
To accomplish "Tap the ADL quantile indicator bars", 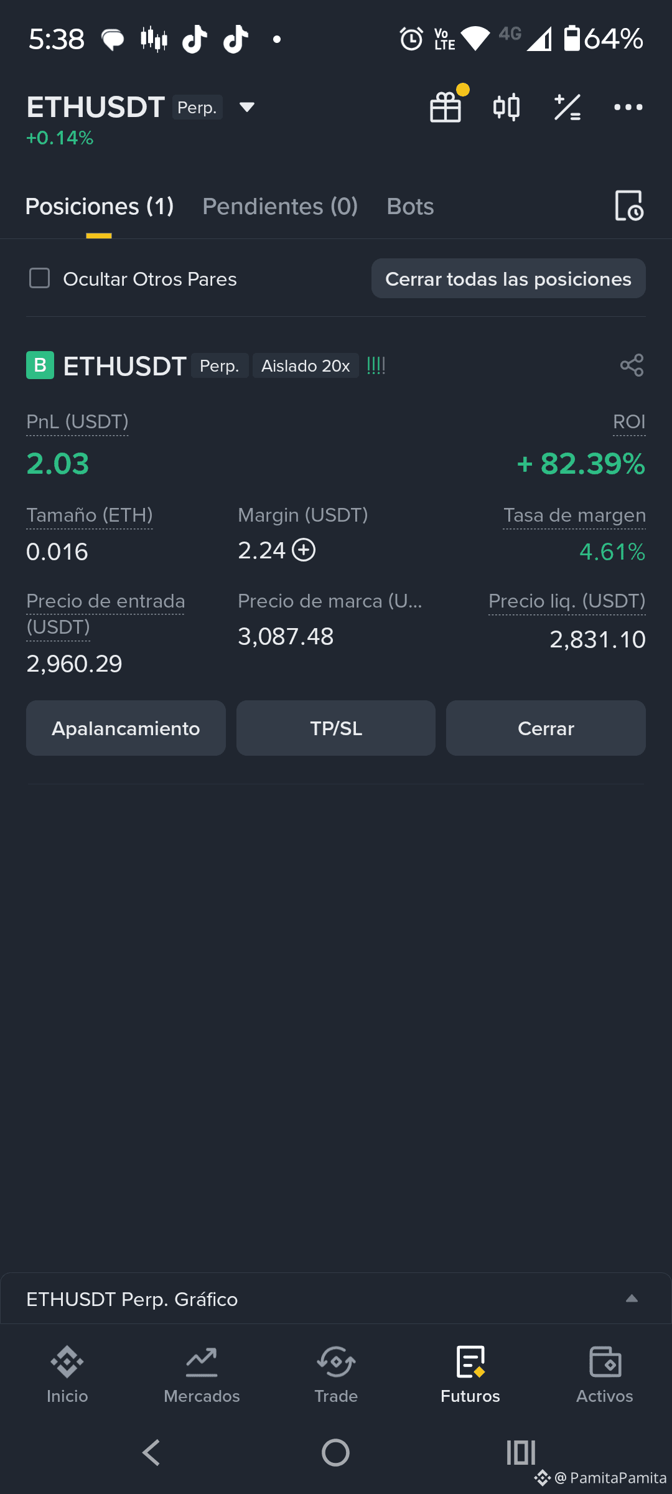I will click(376, 365).
